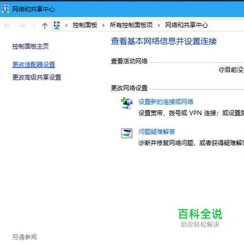Click the 设置新的连接或网络 link

166,102
